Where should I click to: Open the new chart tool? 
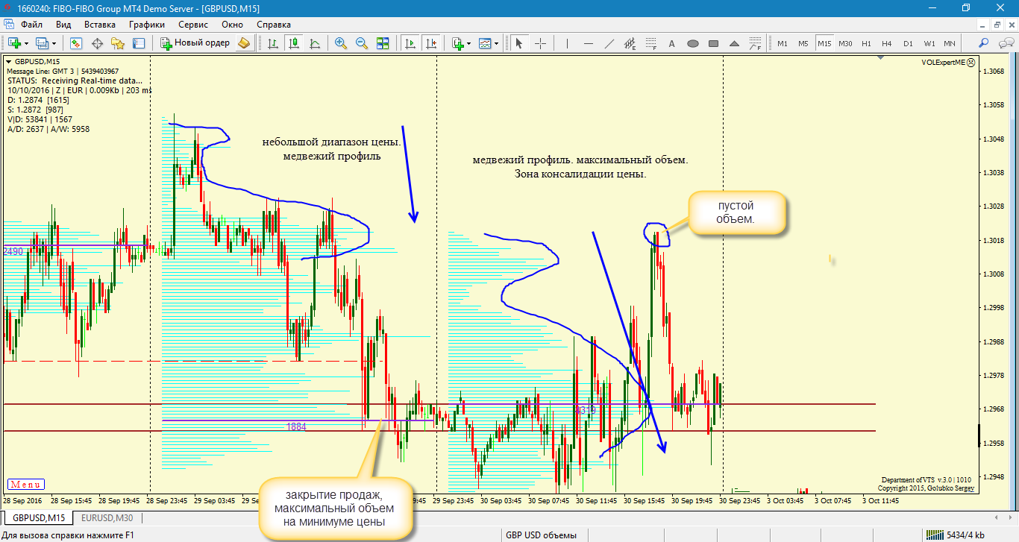(x=14, y=43)
